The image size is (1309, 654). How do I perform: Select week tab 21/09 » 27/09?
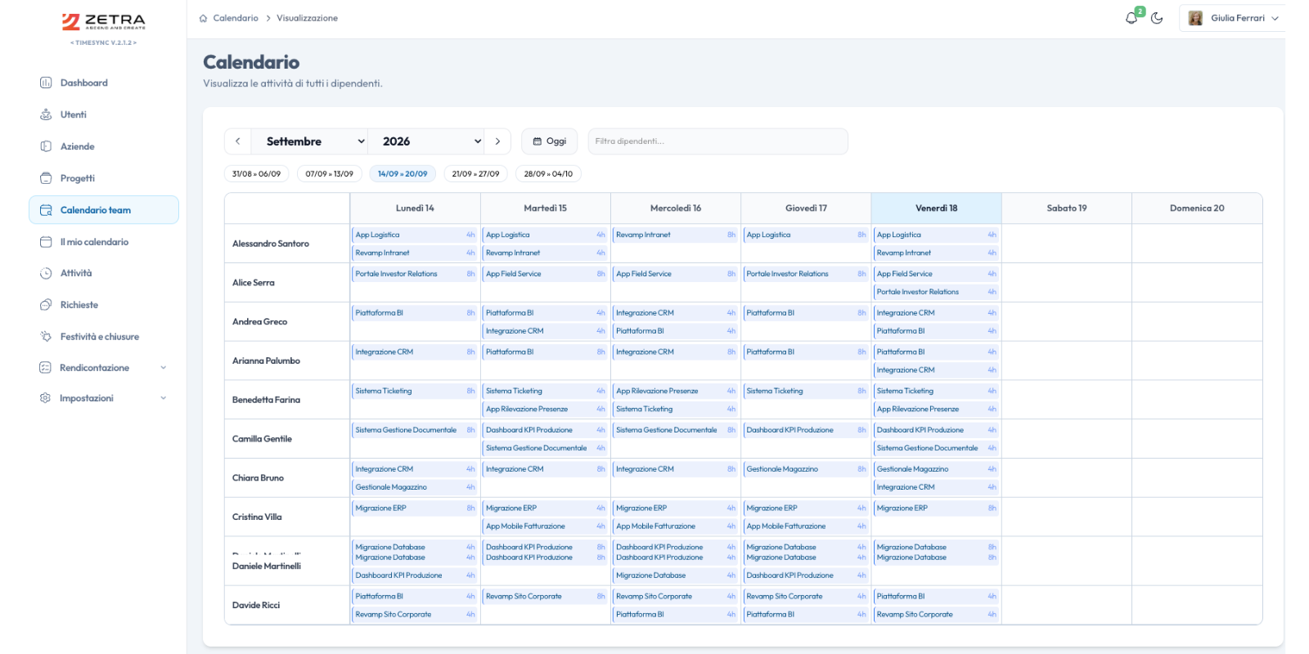click(476, 174)
